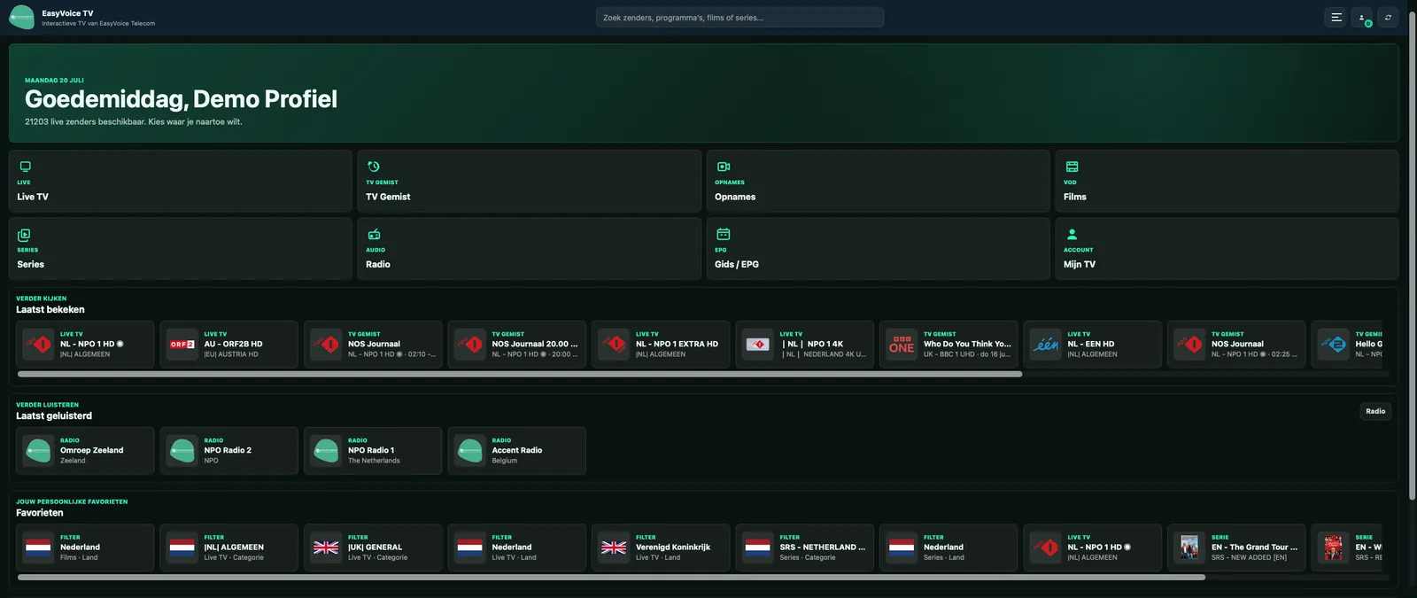The image size is (1417, 598).
Task: Open Nederland Live TV · Land filter
Action: click(x=516, y=548)
